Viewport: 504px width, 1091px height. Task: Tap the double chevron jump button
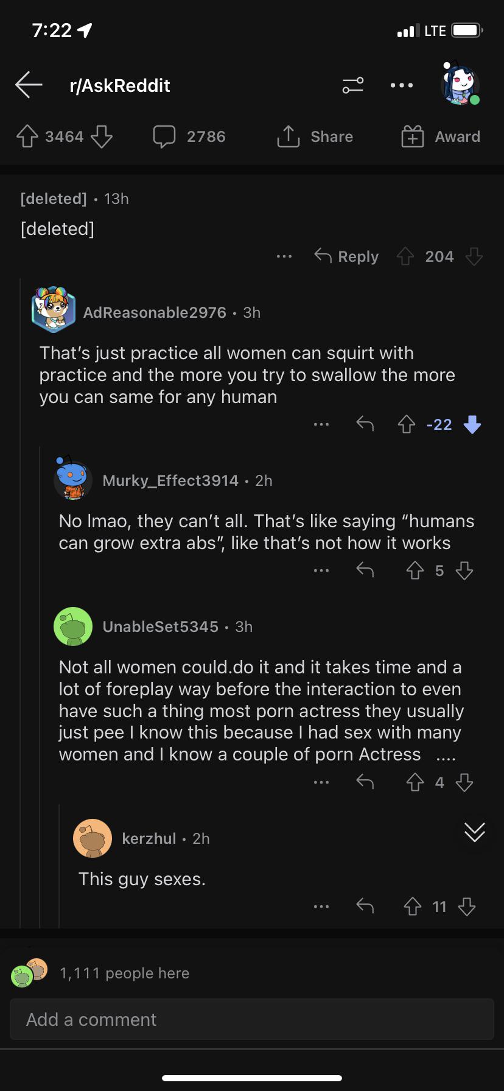[475, 832]
